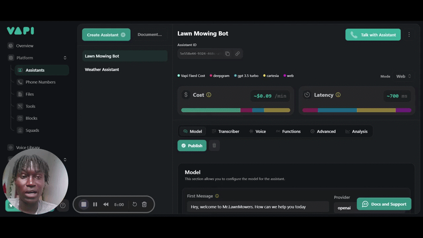
Task: Click the trash icon next to Publish
Action: 214,145
